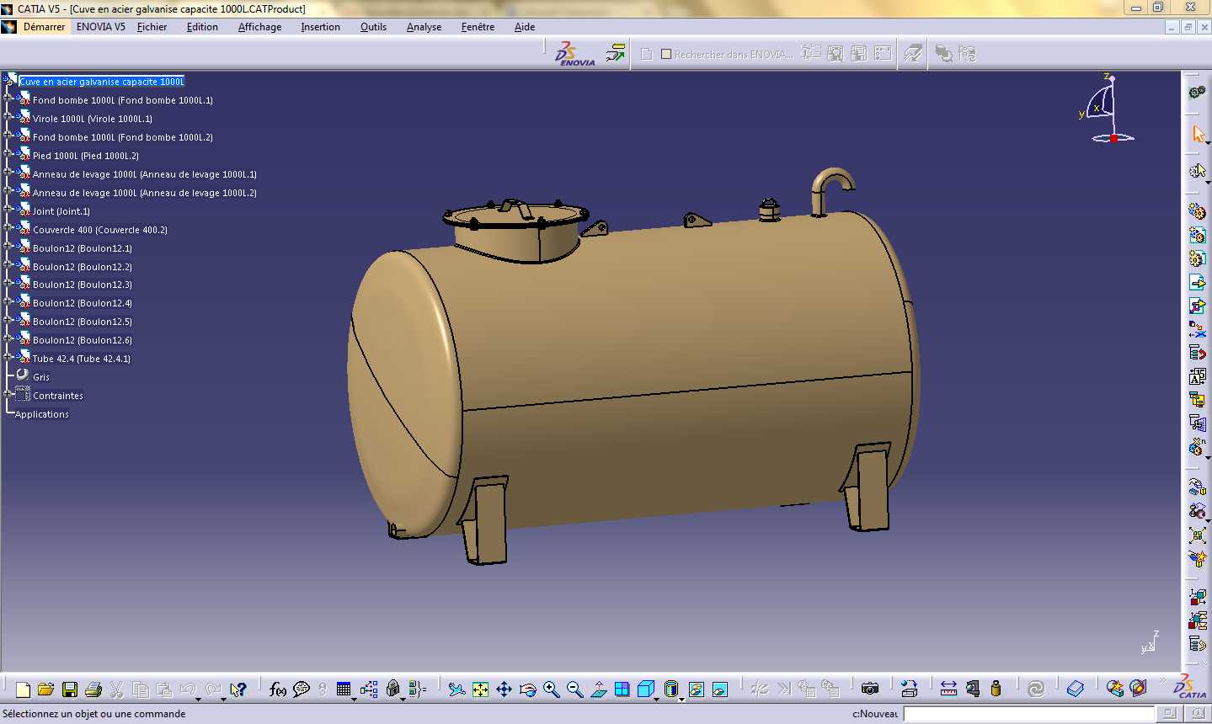The image size is (1212, 724).
Task: Expand the Fond bombe 1000L.1 tree node
Action: tap(8, 98)
